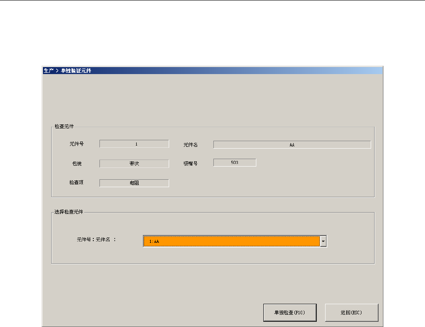
Task: Click the 生产 > 单独验证元件 title bar
Action: [x=213, y=71]
